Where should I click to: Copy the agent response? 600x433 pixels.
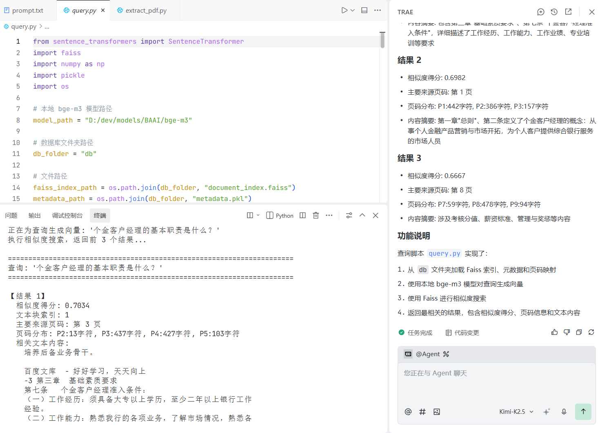point(579,332)
